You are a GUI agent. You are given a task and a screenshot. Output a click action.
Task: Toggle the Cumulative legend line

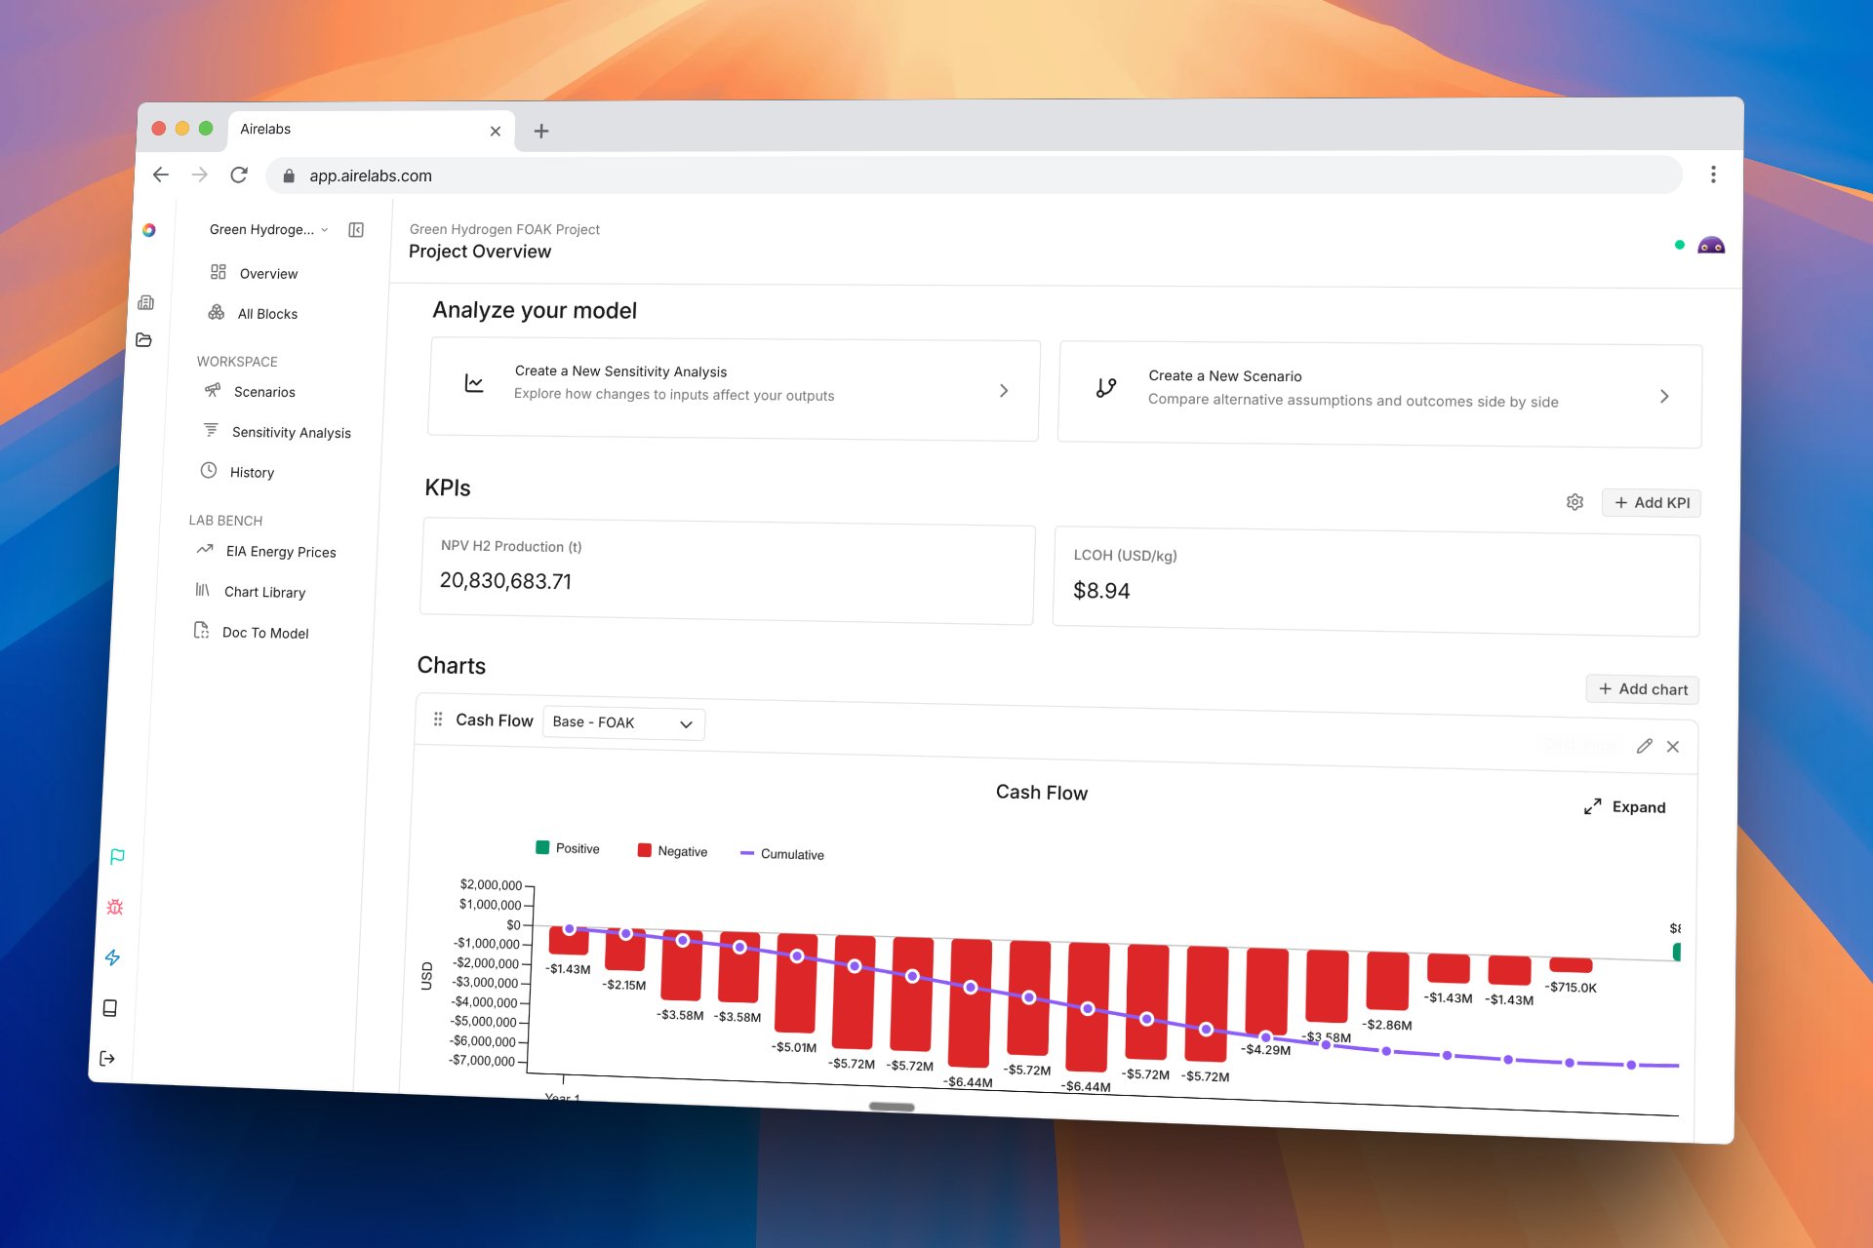pyautogui.click(x=747, y=853)
